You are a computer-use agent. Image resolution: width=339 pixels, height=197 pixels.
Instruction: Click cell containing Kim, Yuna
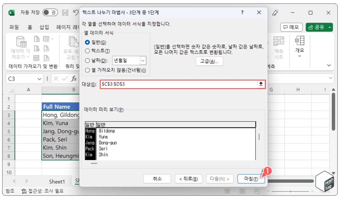click(x=61, y=123)
